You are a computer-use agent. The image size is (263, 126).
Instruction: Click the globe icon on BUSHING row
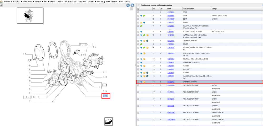point(147,73)
